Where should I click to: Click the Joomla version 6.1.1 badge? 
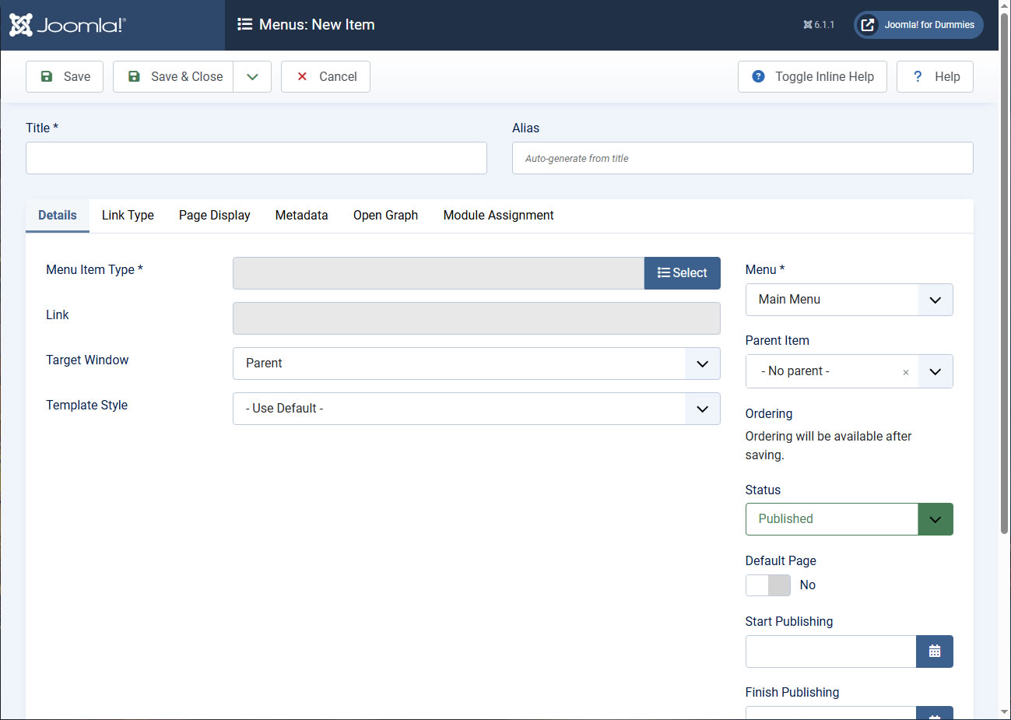[x=819, y=25]
